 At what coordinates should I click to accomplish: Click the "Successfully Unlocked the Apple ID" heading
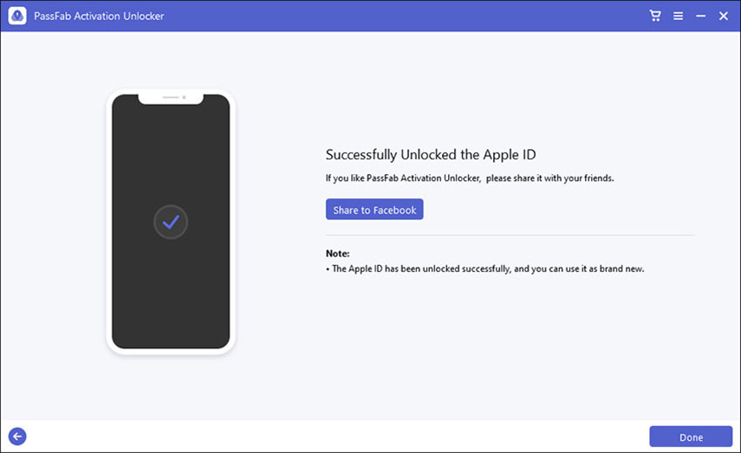click(431, 155)
